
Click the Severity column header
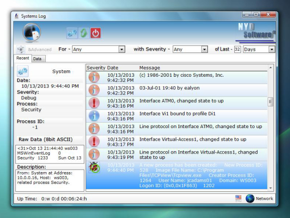point(96,68)
